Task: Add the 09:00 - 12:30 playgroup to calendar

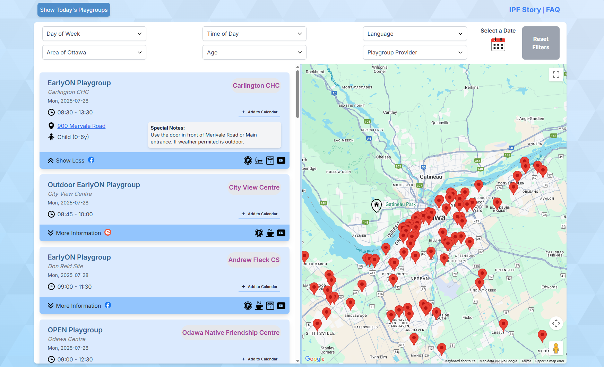Action: point(259,359)
